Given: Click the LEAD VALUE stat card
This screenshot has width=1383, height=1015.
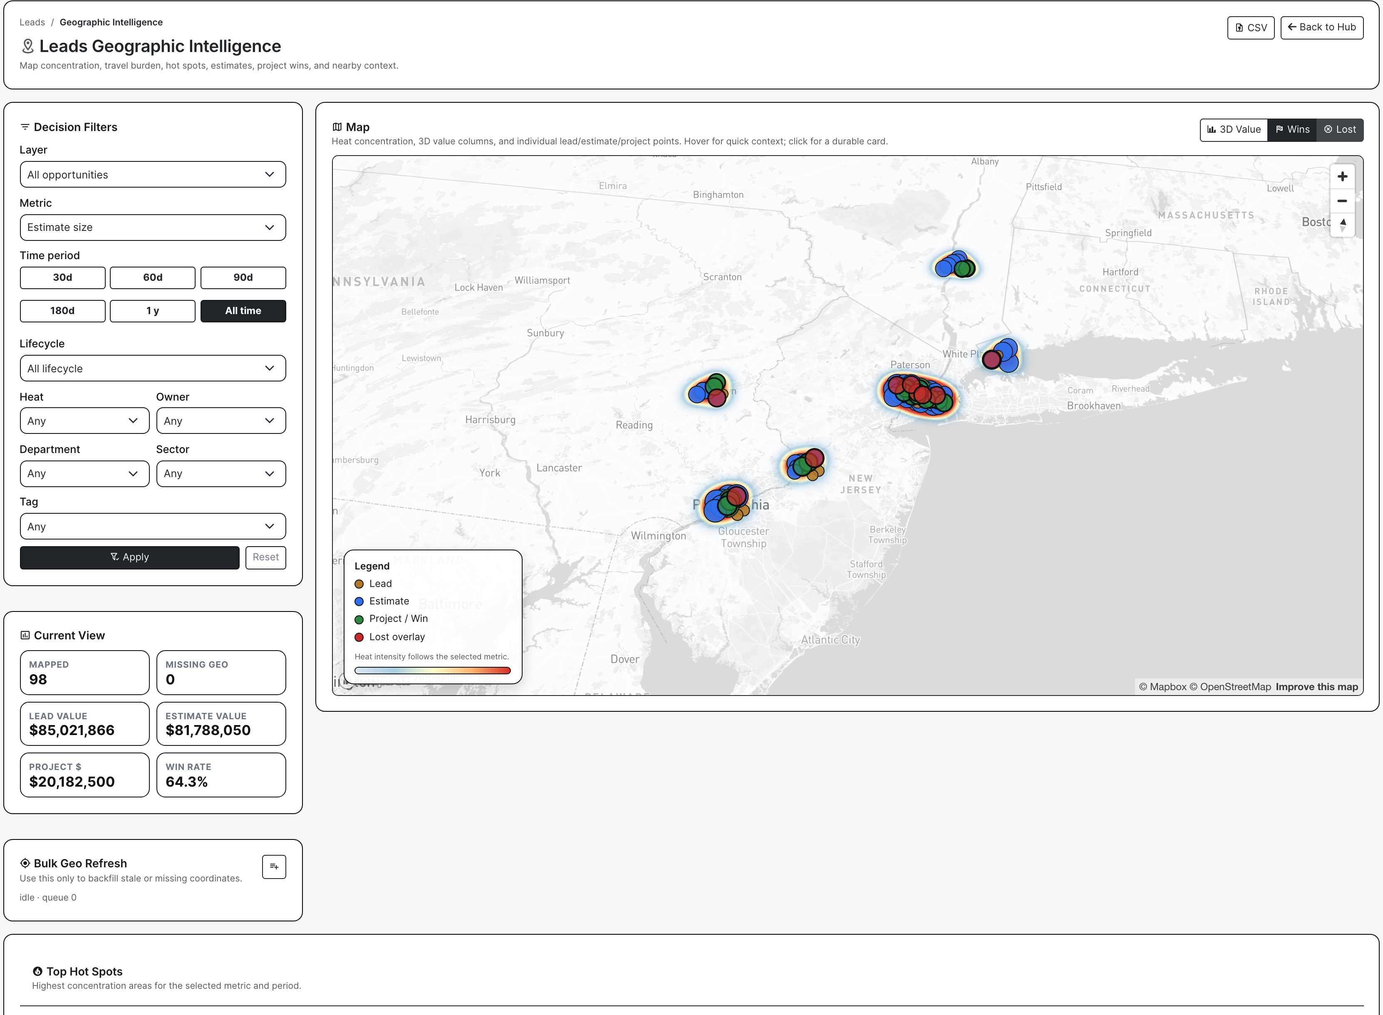Looking at the screenshot, I should click(x=85, y=724).
